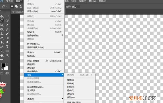The image size is (163, 103).
Task: Select the Path Selection arrow tool
Action: click(x=2, y=51)
